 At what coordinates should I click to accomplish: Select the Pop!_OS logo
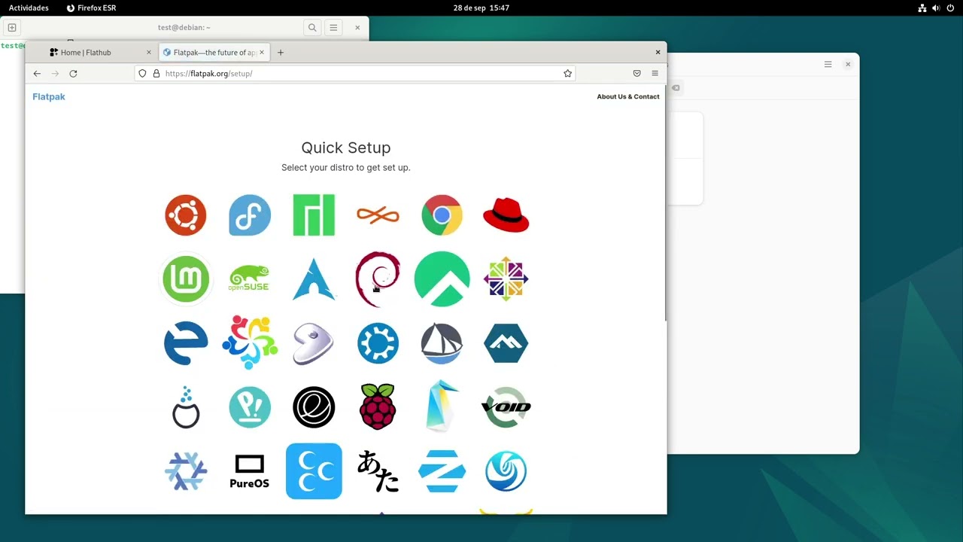point(250,407)
